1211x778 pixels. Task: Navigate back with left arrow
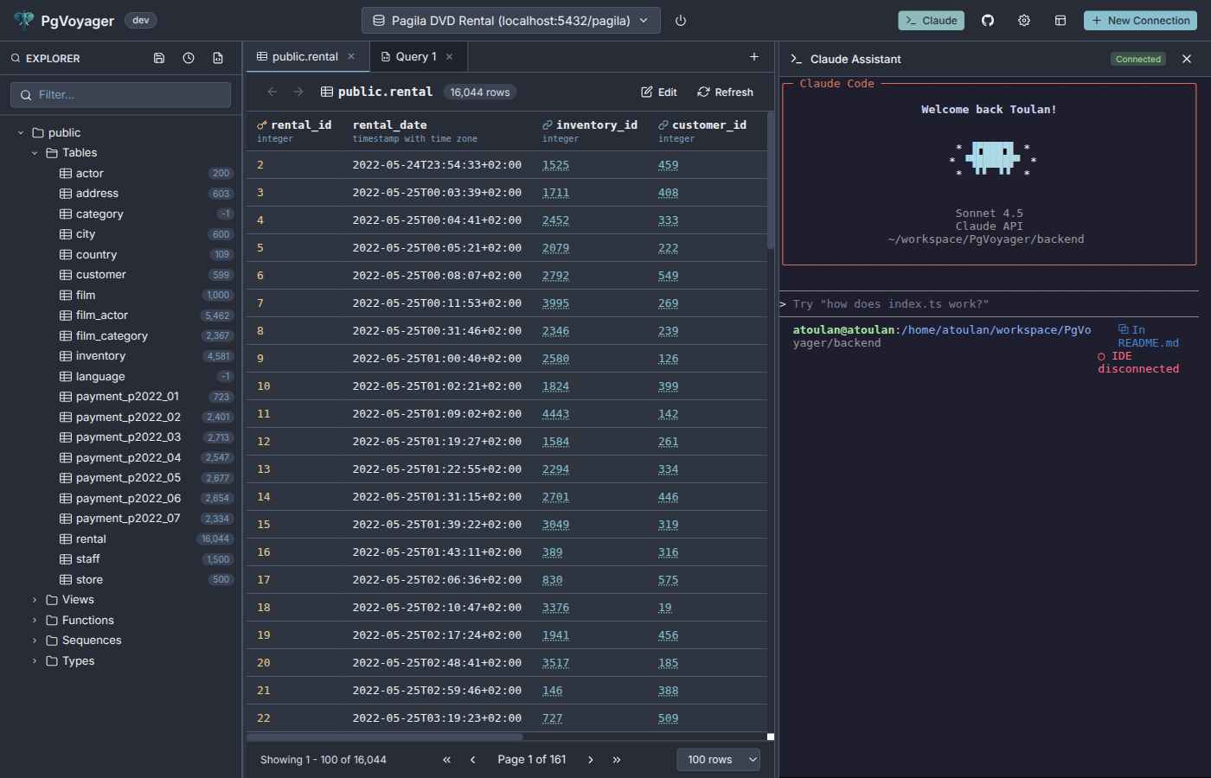click(272, 92)
